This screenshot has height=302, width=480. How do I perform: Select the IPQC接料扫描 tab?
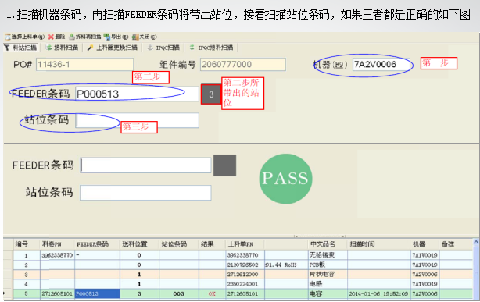point(212,48)
